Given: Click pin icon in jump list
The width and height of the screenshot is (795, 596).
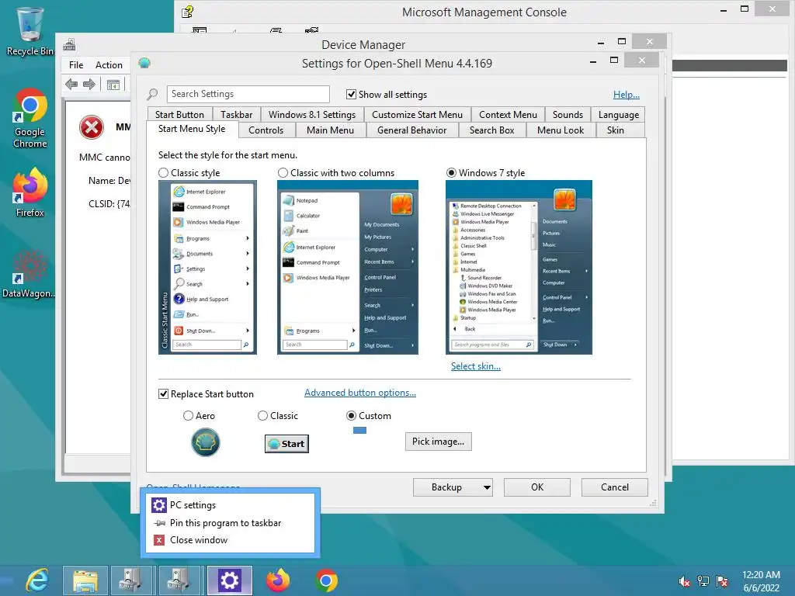Looking at the screenshot, I should coord(159,523).
